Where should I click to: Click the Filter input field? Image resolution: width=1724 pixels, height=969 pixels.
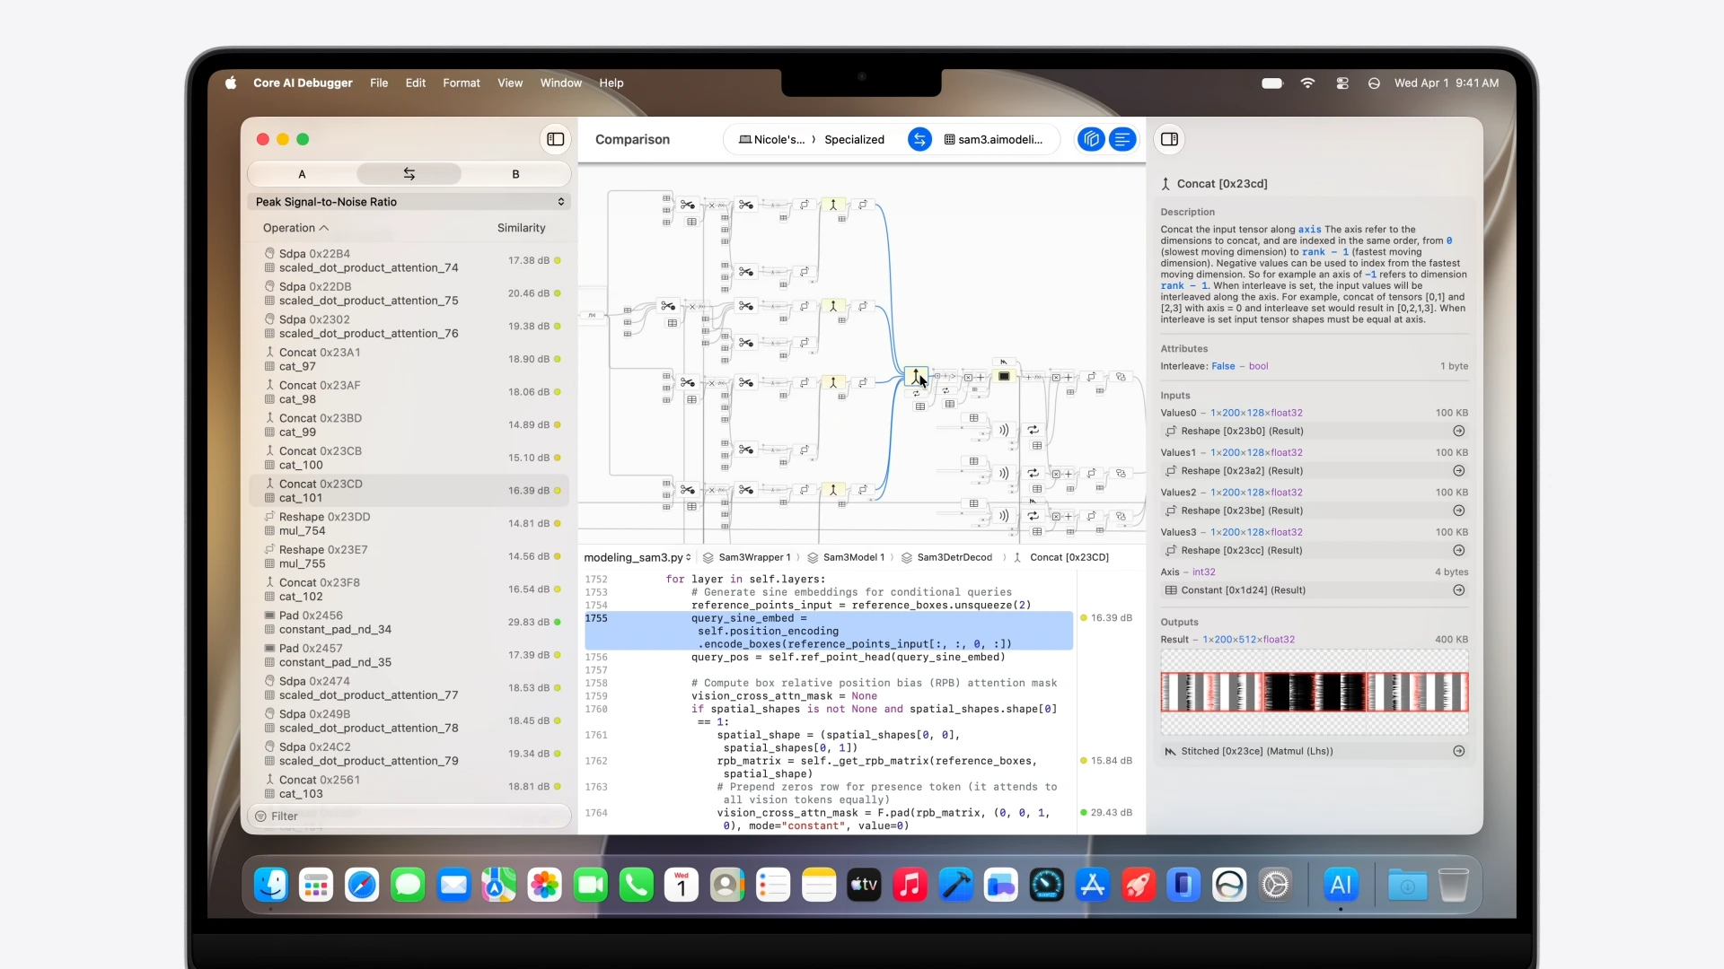point(409,816)
